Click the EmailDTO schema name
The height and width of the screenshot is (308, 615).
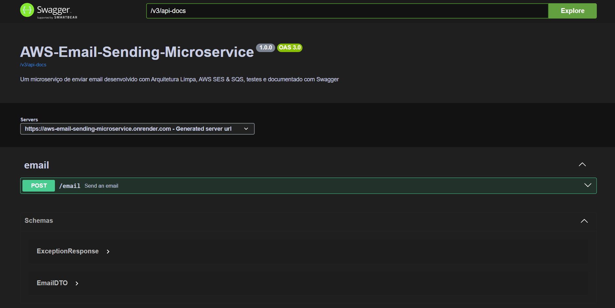coord(52,283)
